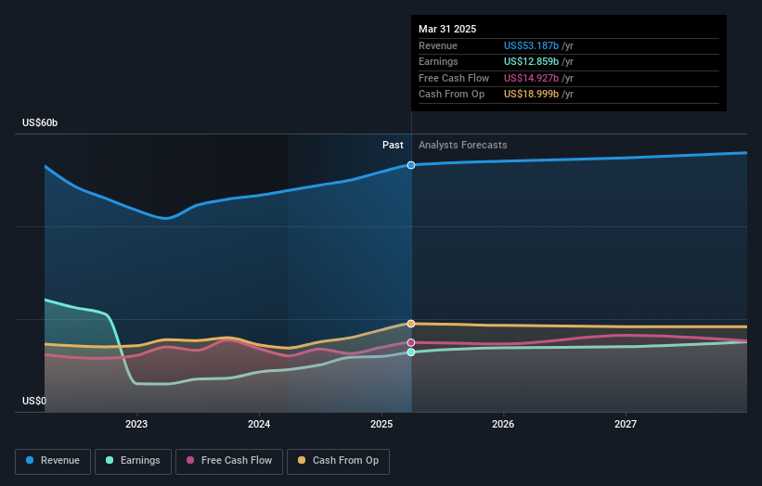Click the 2023 x-axis year label
Viewport: 762px width, 486px height.
(x=136, y=424)
